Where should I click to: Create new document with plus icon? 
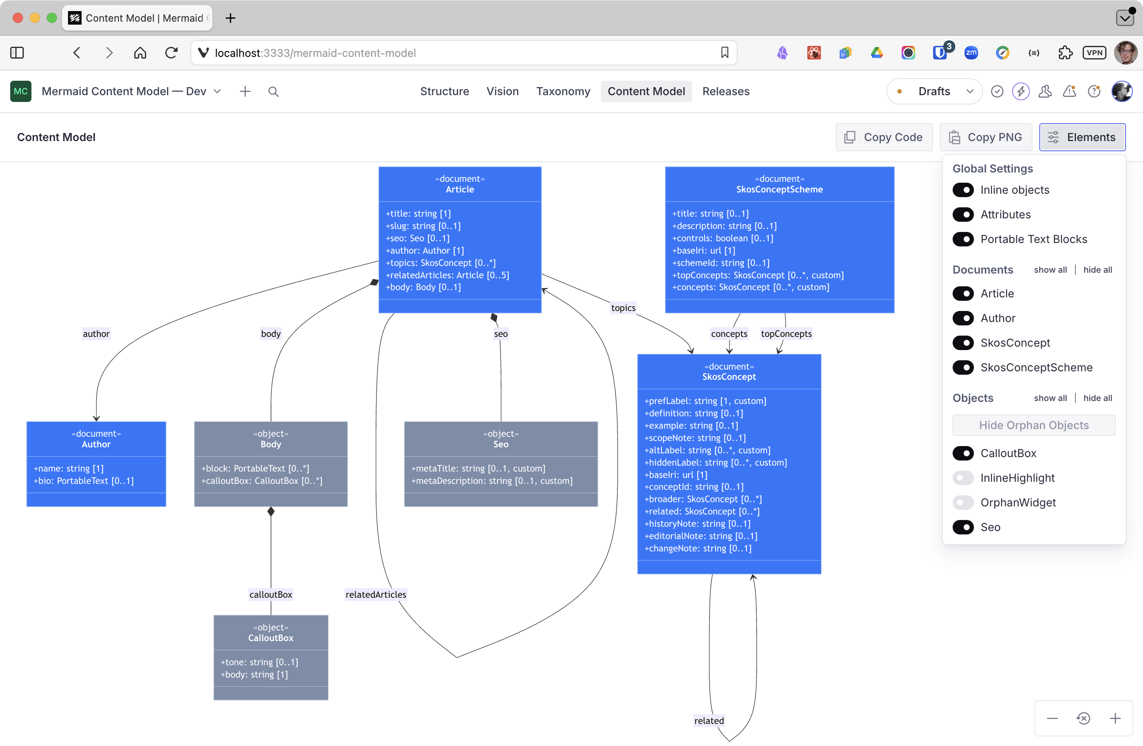[x=245, y=91]
